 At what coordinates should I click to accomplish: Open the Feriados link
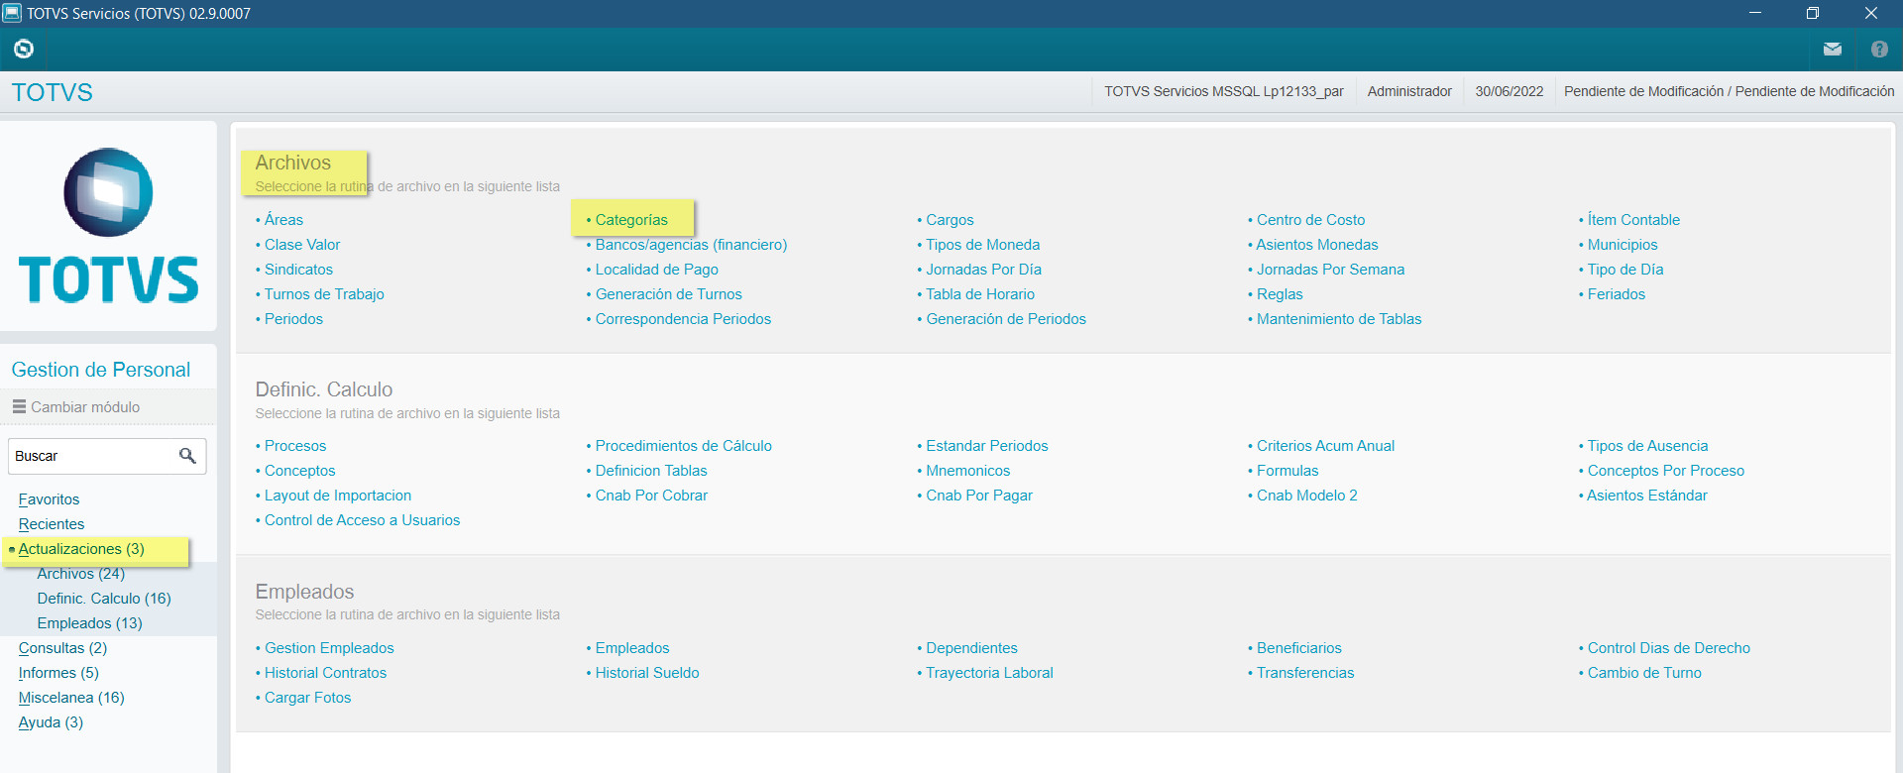tap(1617, 294)
